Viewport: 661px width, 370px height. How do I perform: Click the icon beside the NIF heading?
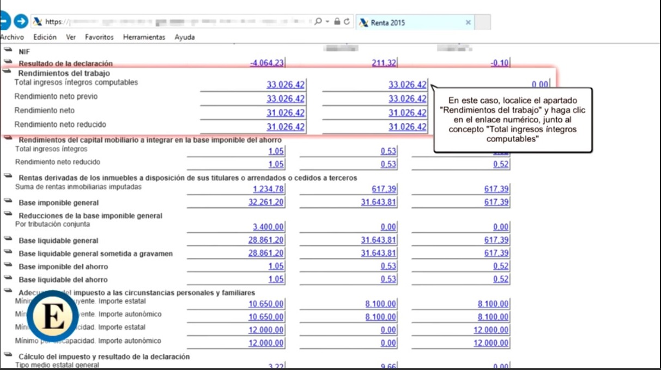click(x=8, y=50)
